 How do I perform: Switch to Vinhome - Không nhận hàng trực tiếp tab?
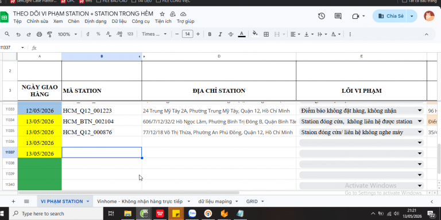pyautogui.click(x=140, y=202)
